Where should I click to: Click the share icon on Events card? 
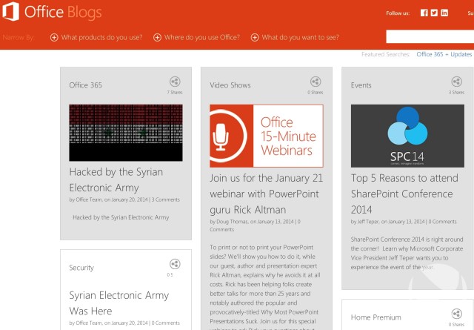click(x=457, y=82)
